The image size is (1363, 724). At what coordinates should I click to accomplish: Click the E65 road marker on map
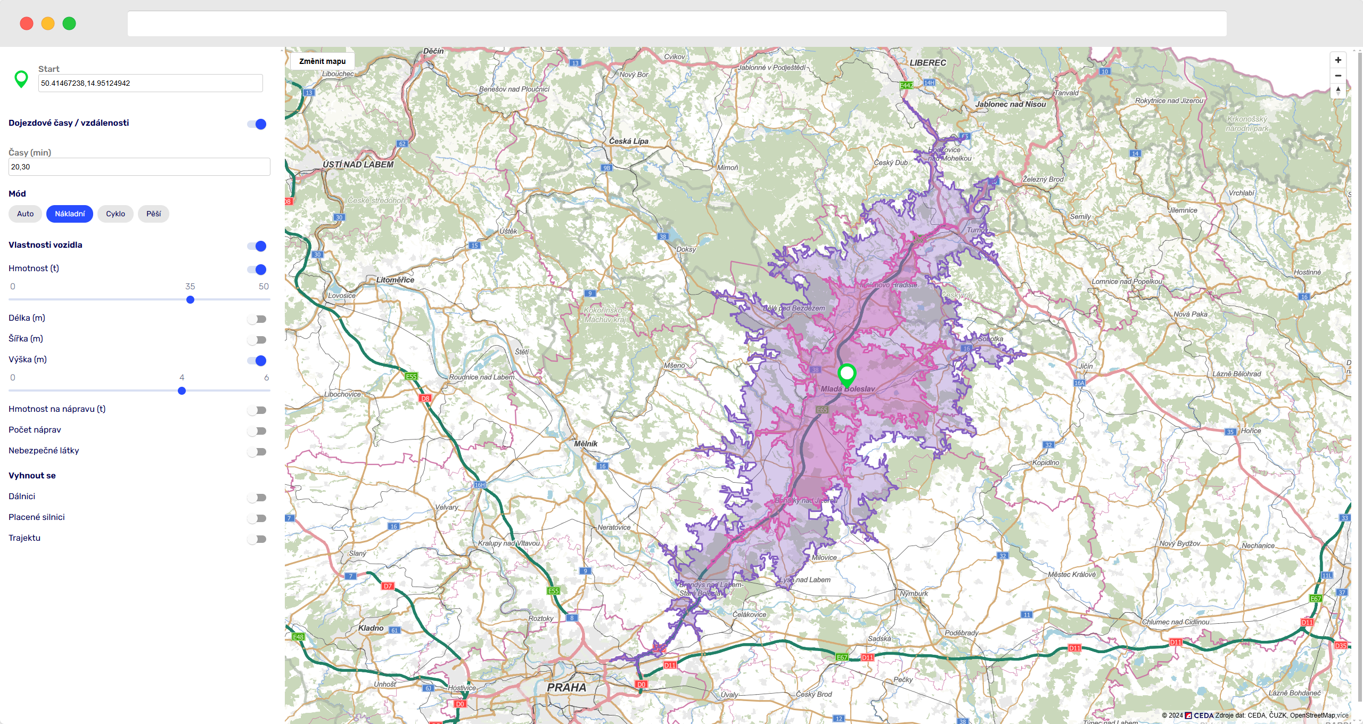pyautogui.click(x=822, y=410)
